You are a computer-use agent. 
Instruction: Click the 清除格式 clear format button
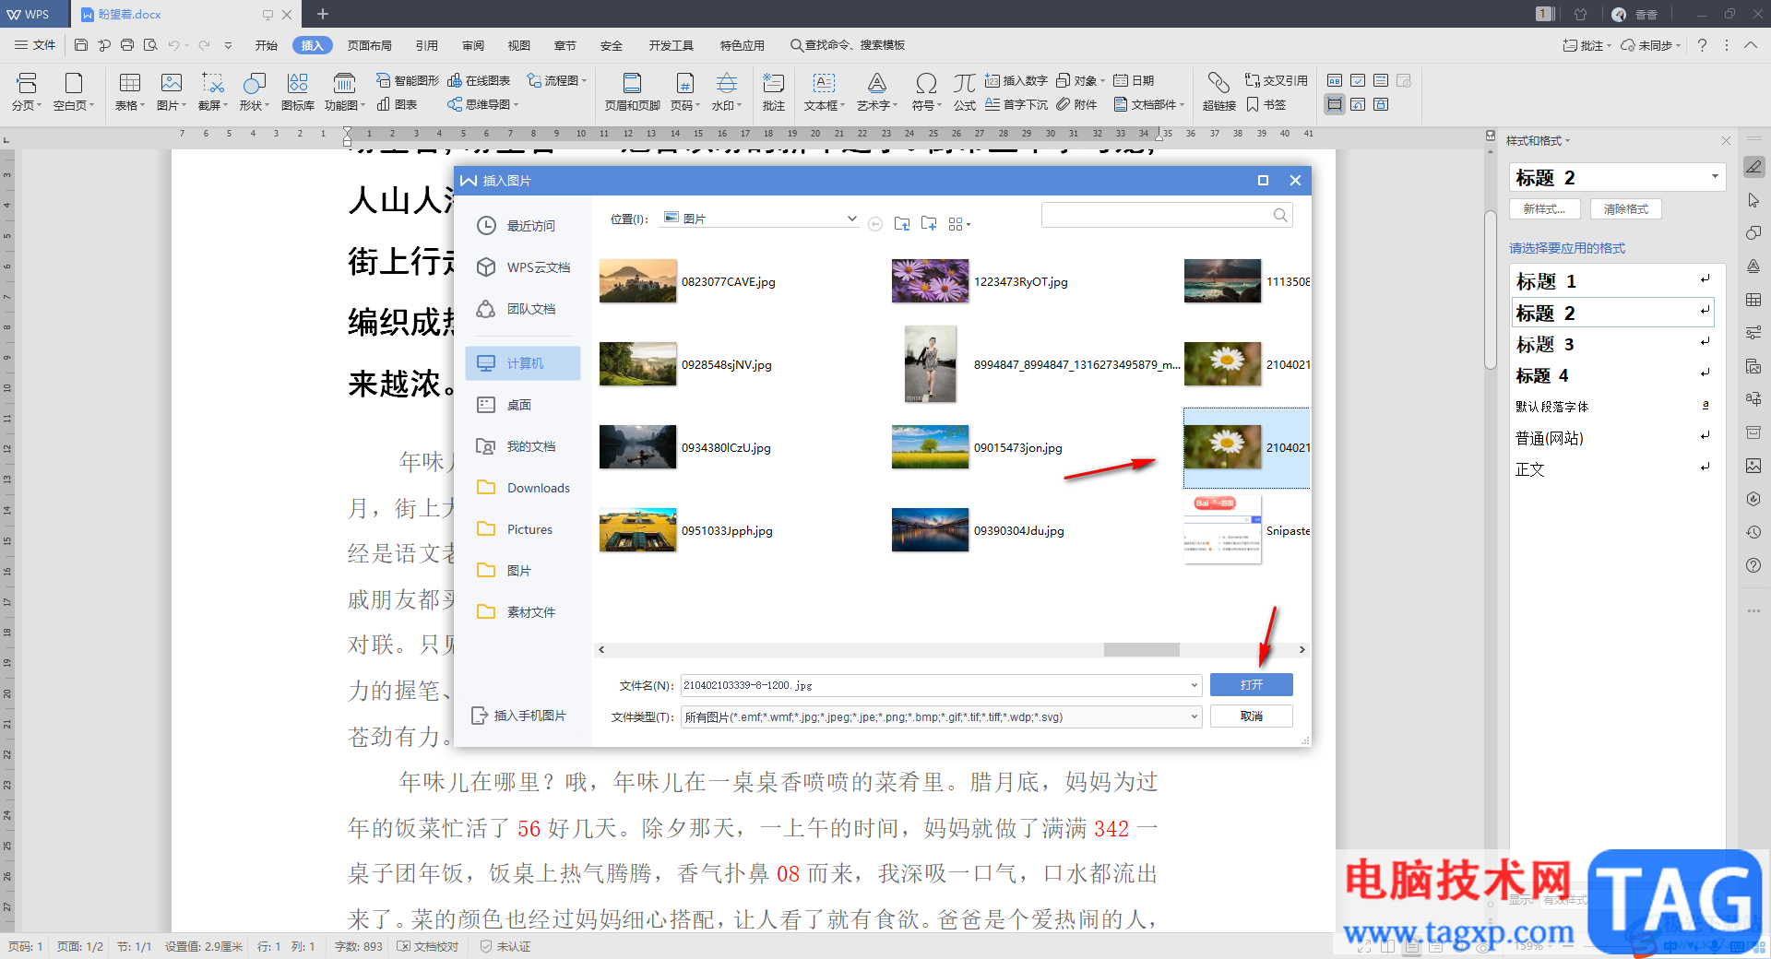[x=1625, y=209]
